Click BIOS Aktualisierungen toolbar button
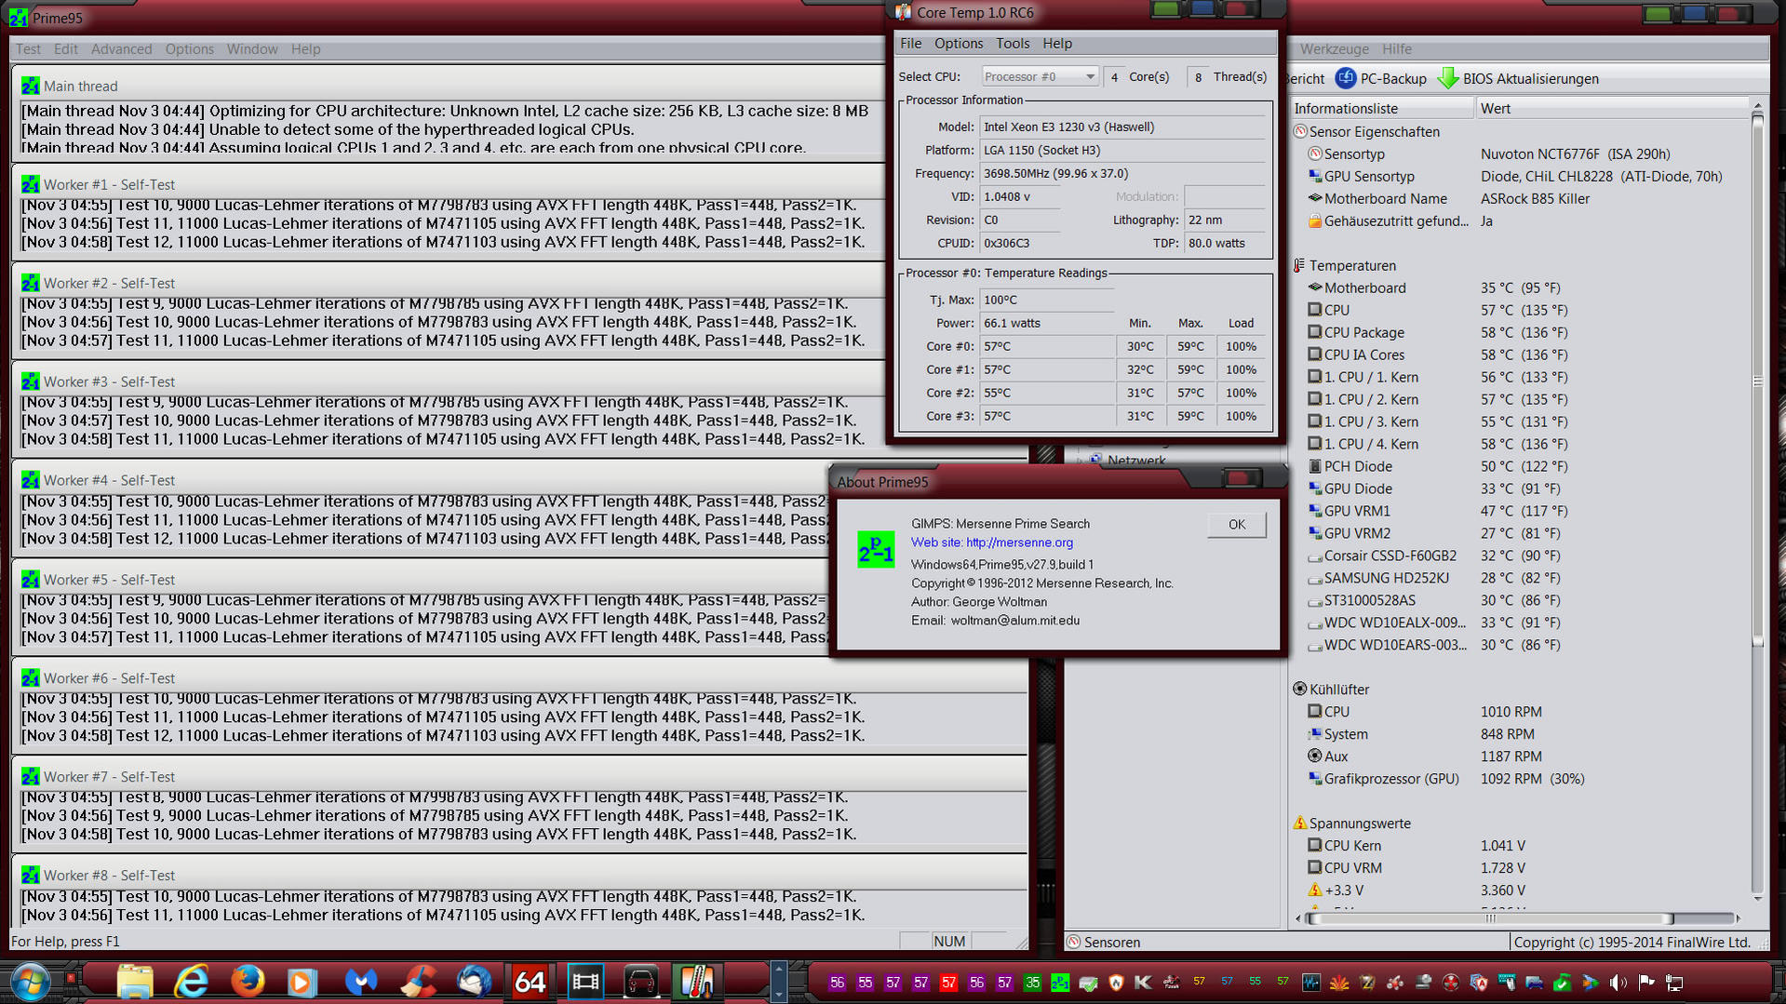 [x=1519, y=79]
